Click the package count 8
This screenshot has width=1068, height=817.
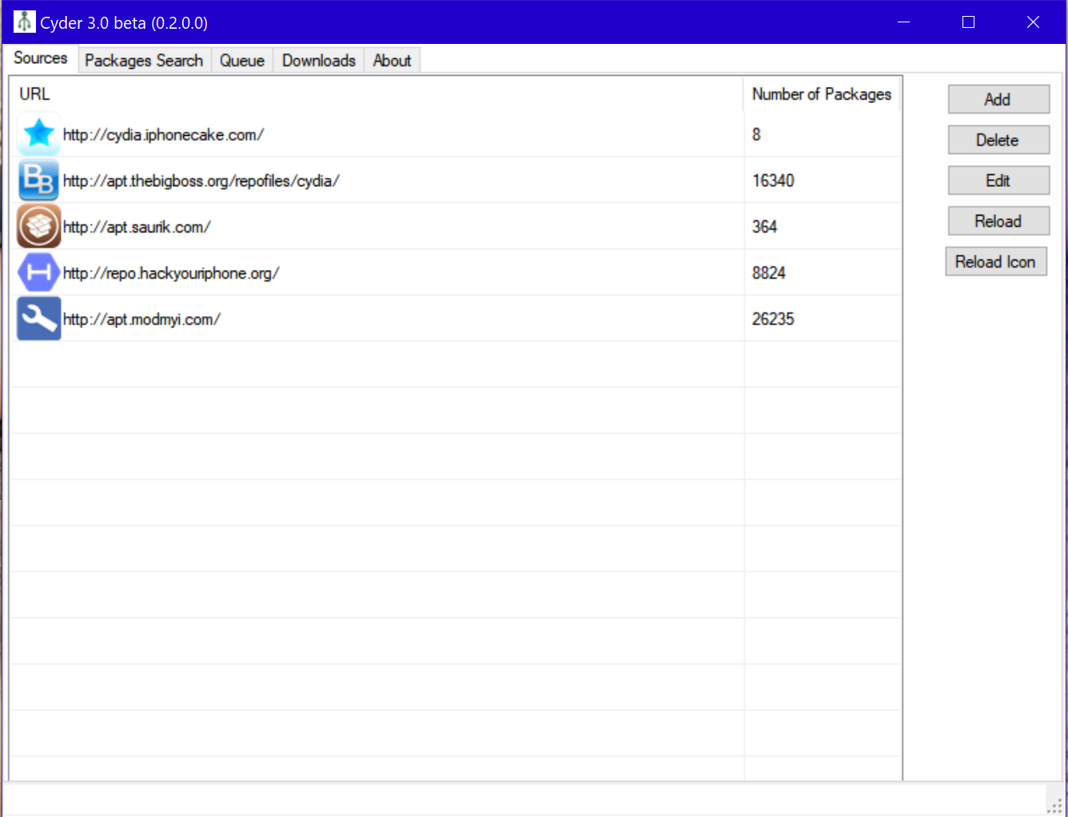point(756,134)
